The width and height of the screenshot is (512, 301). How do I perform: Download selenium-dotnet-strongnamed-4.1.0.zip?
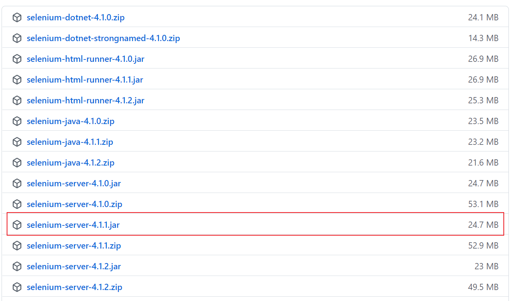pos(103,38)
